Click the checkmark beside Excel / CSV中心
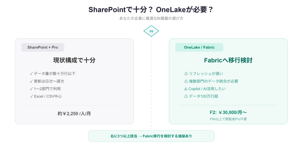The height and width of the screenshot is (145, 303). tap(31, 96)
